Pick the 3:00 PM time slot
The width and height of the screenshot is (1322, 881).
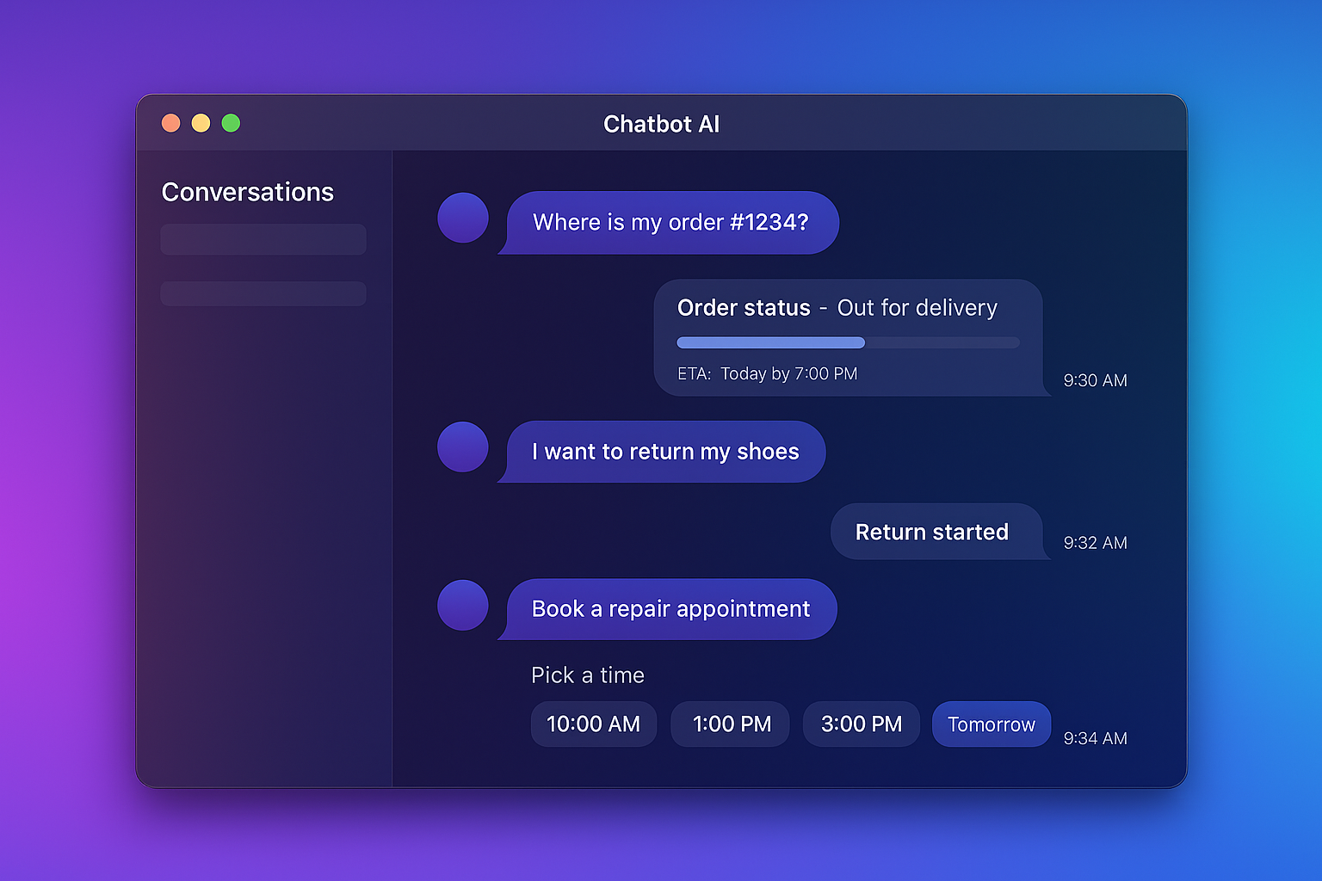861,724
